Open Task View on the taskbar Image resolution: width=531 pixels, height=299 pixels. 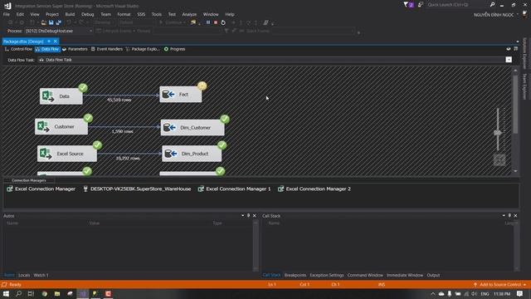pyautogui.click(x=31, y=293)
